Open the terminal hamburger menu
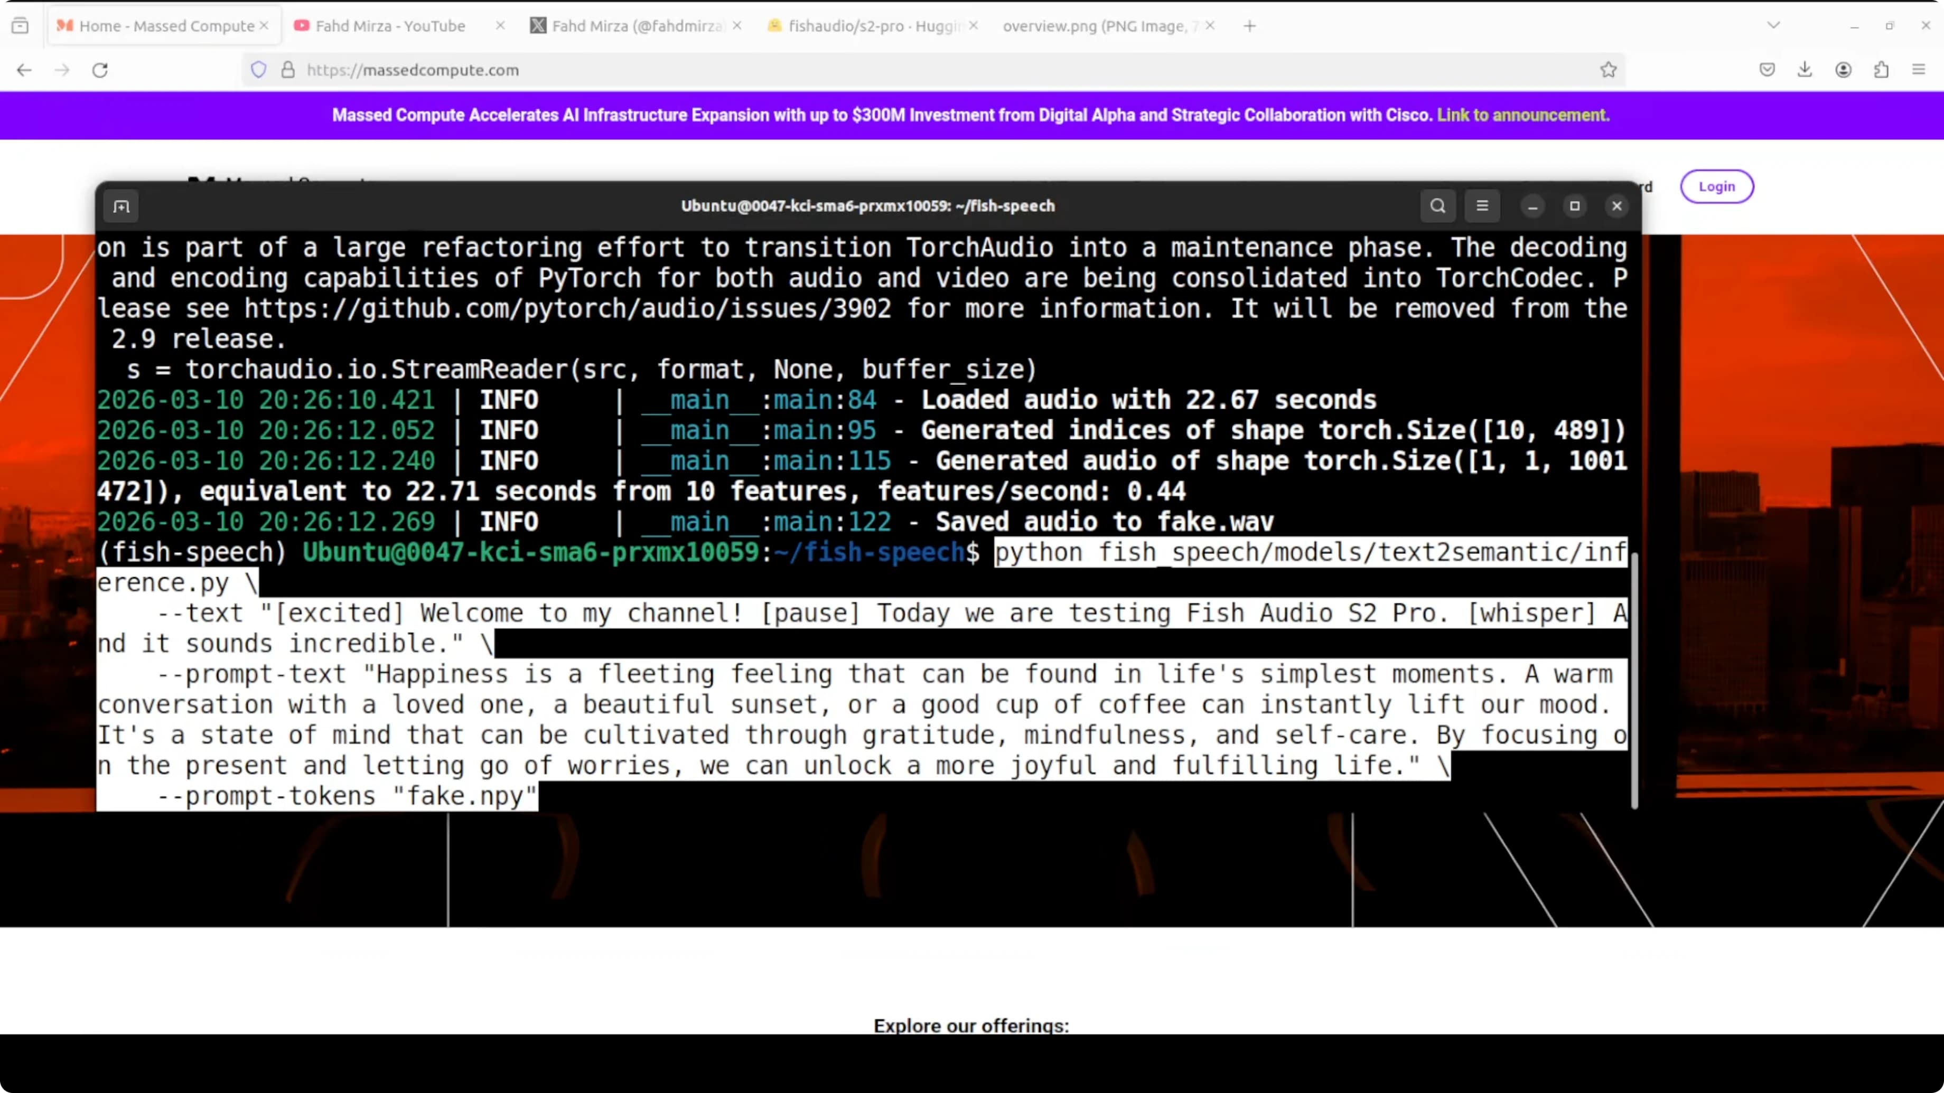 click(x=1482, y=206)
